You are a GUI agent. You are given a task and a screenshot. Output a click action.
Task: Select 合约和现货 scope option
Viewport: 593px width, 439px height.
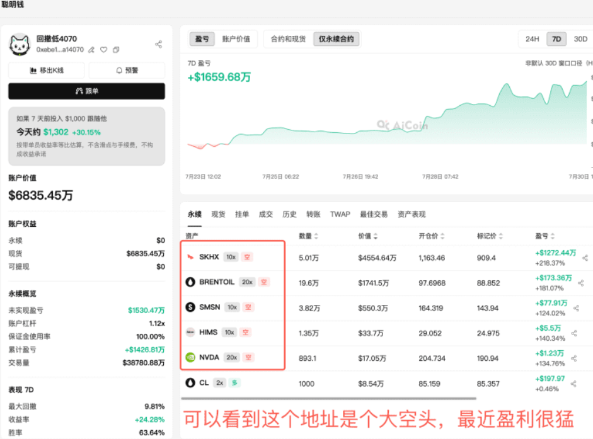click(x=288, y=39)
